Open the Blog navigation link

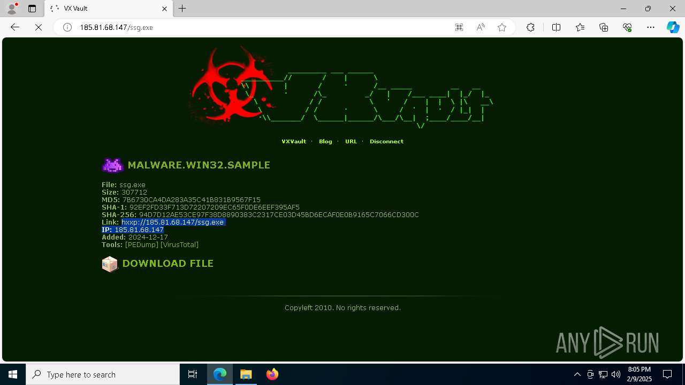tap(325, 141)
